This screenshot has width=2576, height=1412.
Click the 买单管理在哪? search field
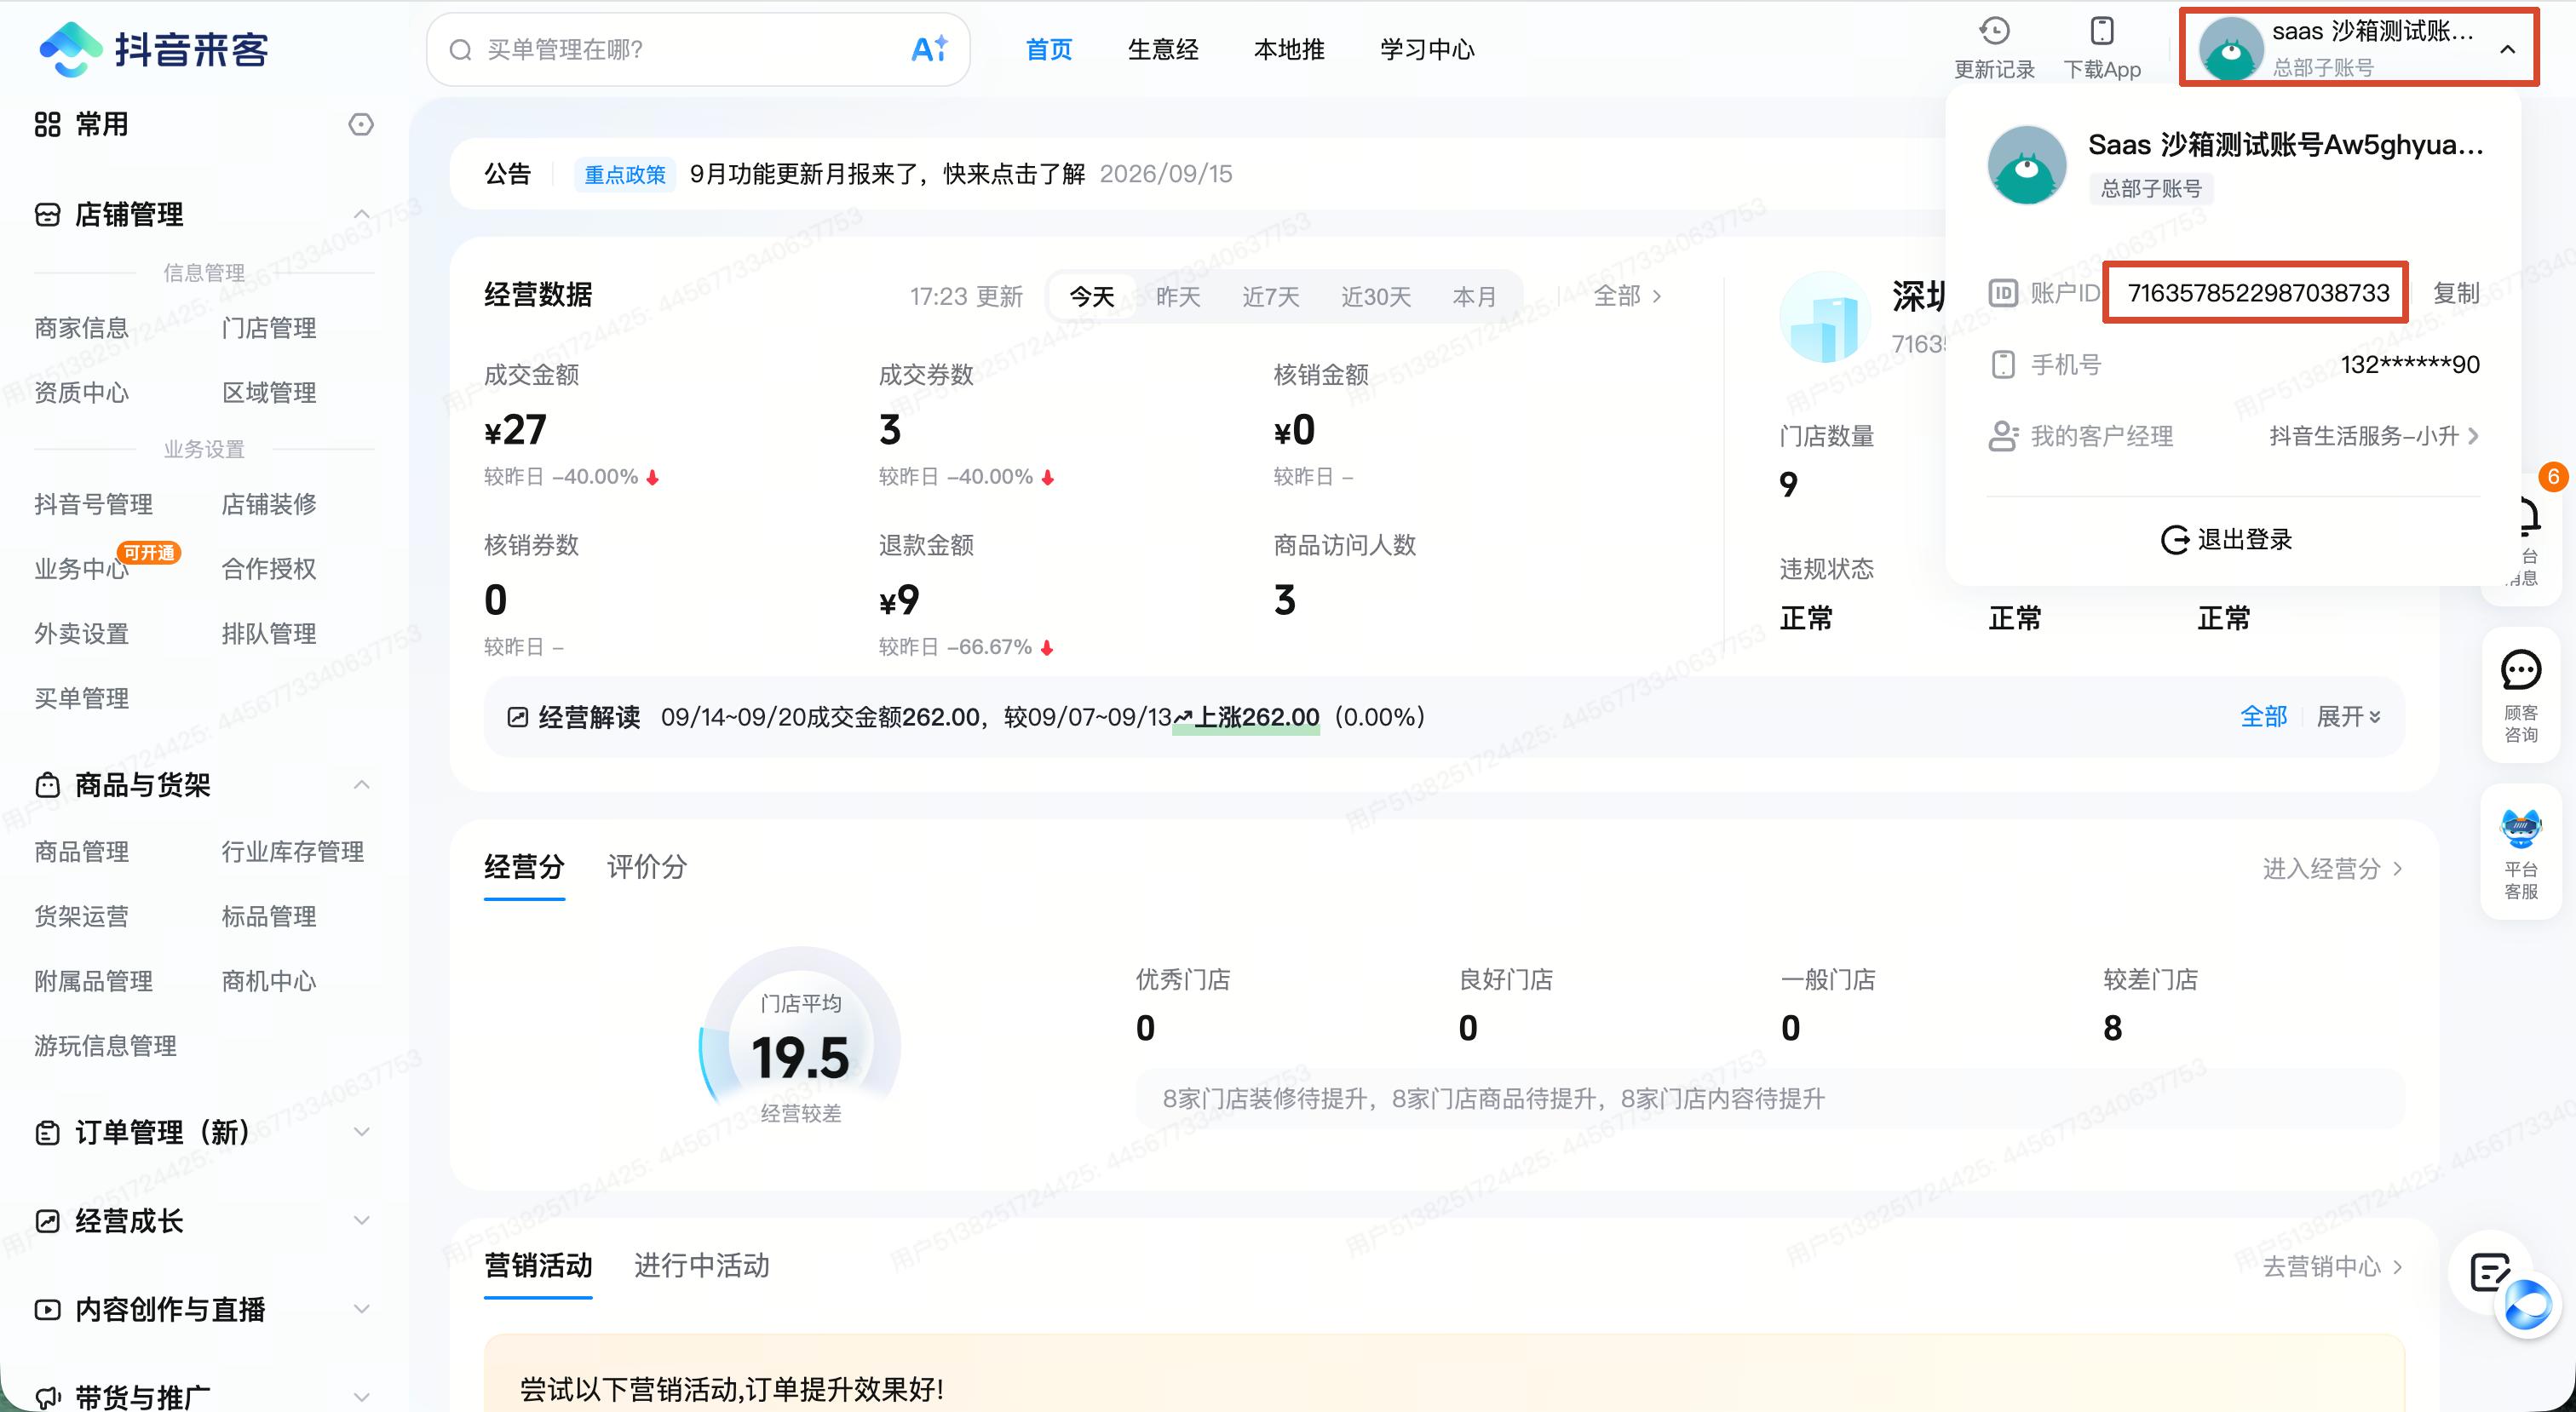point(698,49)
